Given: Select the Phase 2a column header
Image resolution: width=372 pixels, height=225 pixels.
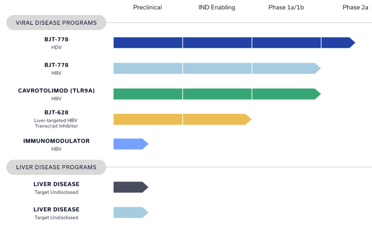Looking at the screenshot, I should pos(355,7).
